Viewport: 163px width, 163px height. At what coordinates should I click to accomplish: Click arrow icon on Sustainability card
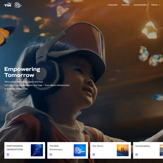pos(137,155)
